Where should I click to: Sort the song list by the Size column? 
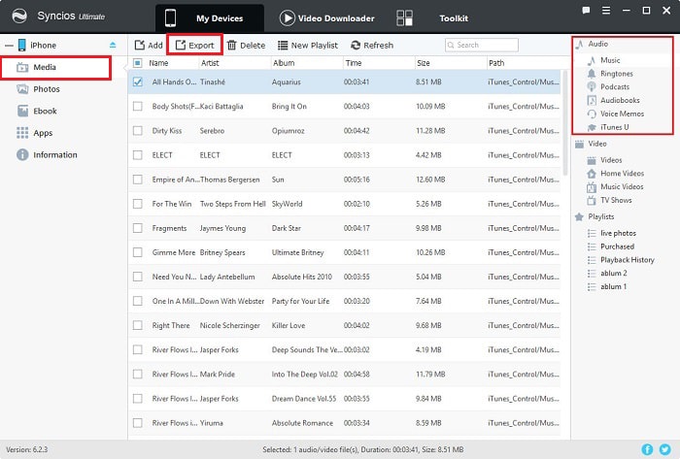(424, 63)
